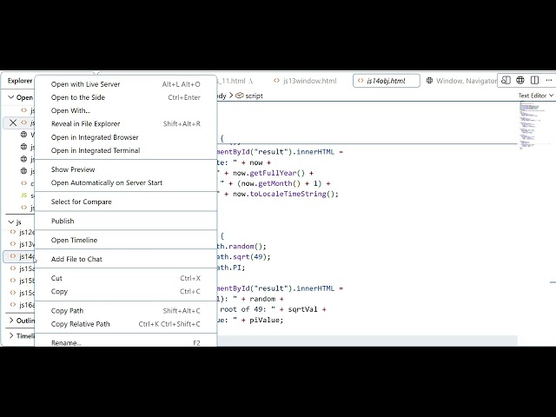556x417 pixels.
Task: Close the active open editor with X
Action: 13,122
